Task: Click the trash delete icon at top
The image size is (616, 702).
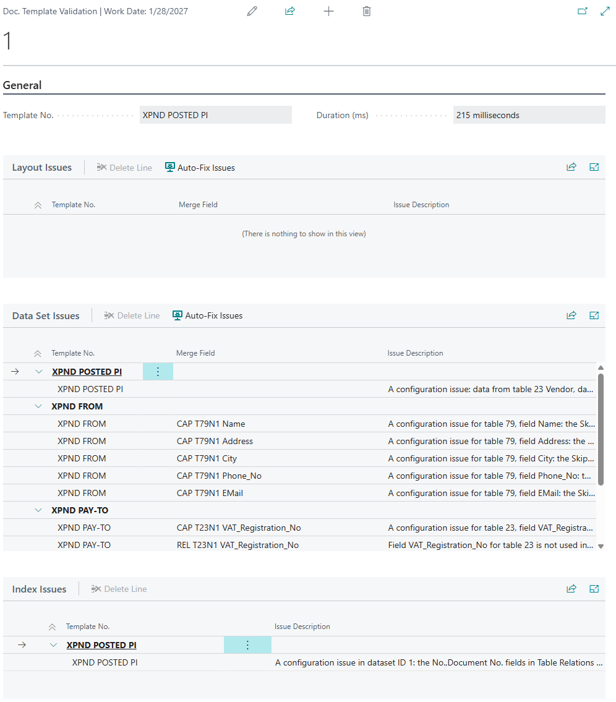Action: coord(367,11)
